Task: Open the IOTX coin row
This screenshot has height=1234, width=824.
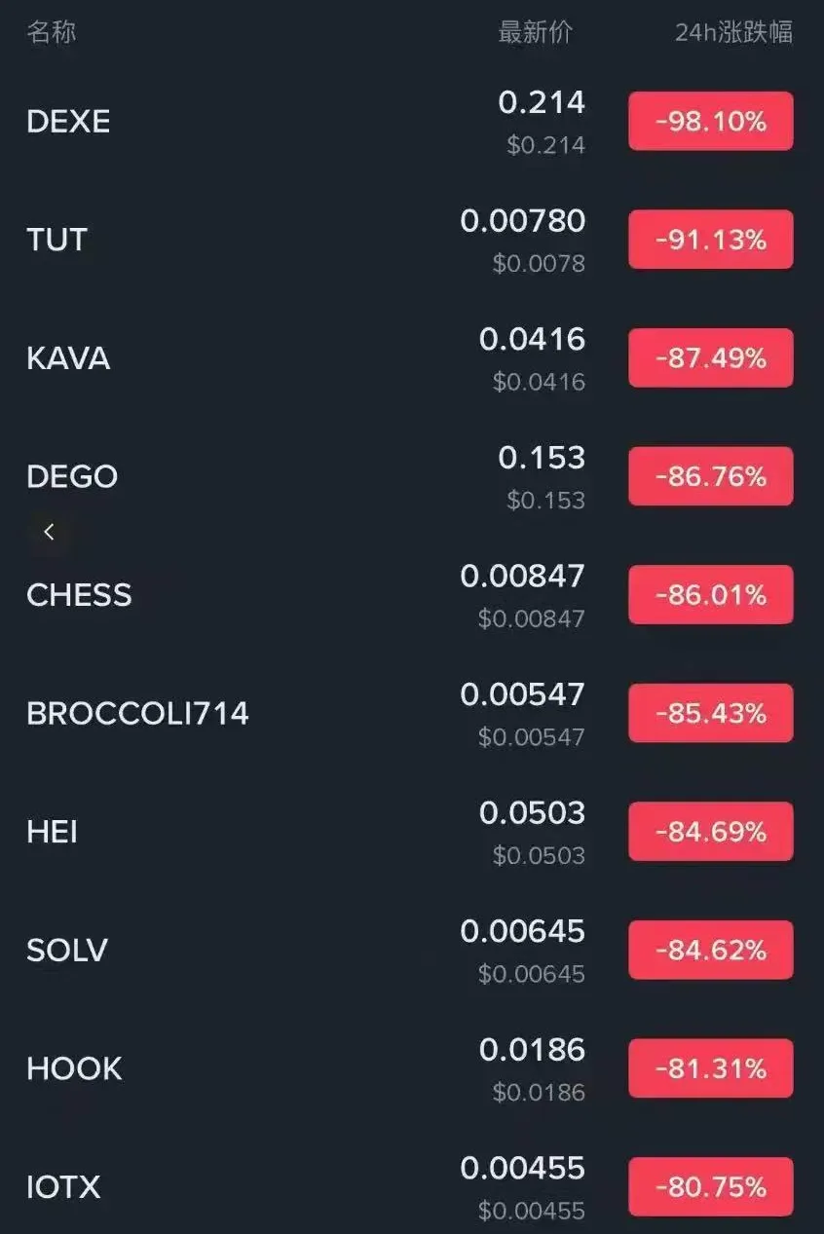Action: point(63,1187)
